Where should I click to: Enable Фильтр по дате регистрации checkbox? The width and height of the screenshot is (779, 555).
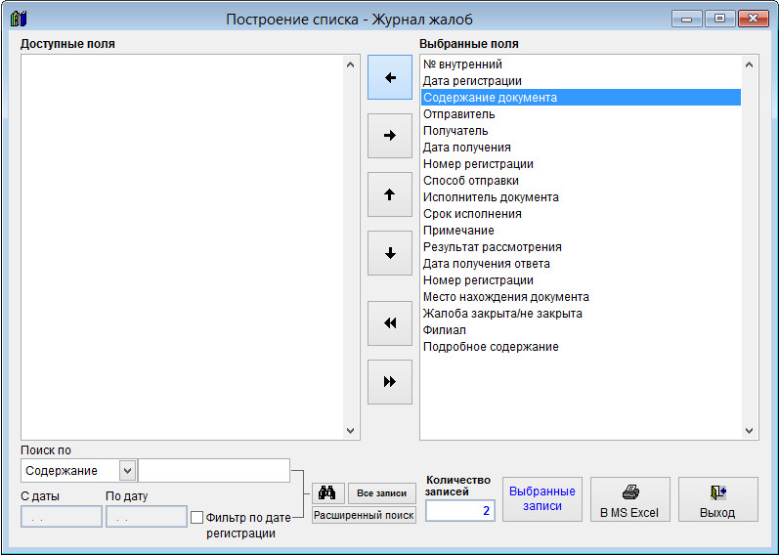tap(196, 518)
